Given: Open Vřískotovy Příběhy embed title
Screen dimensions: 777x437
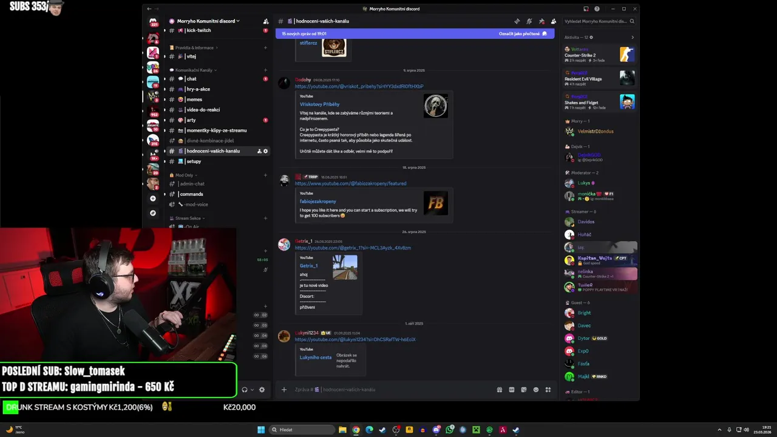Looking at the screenshot, I should [x=320, y=104].
